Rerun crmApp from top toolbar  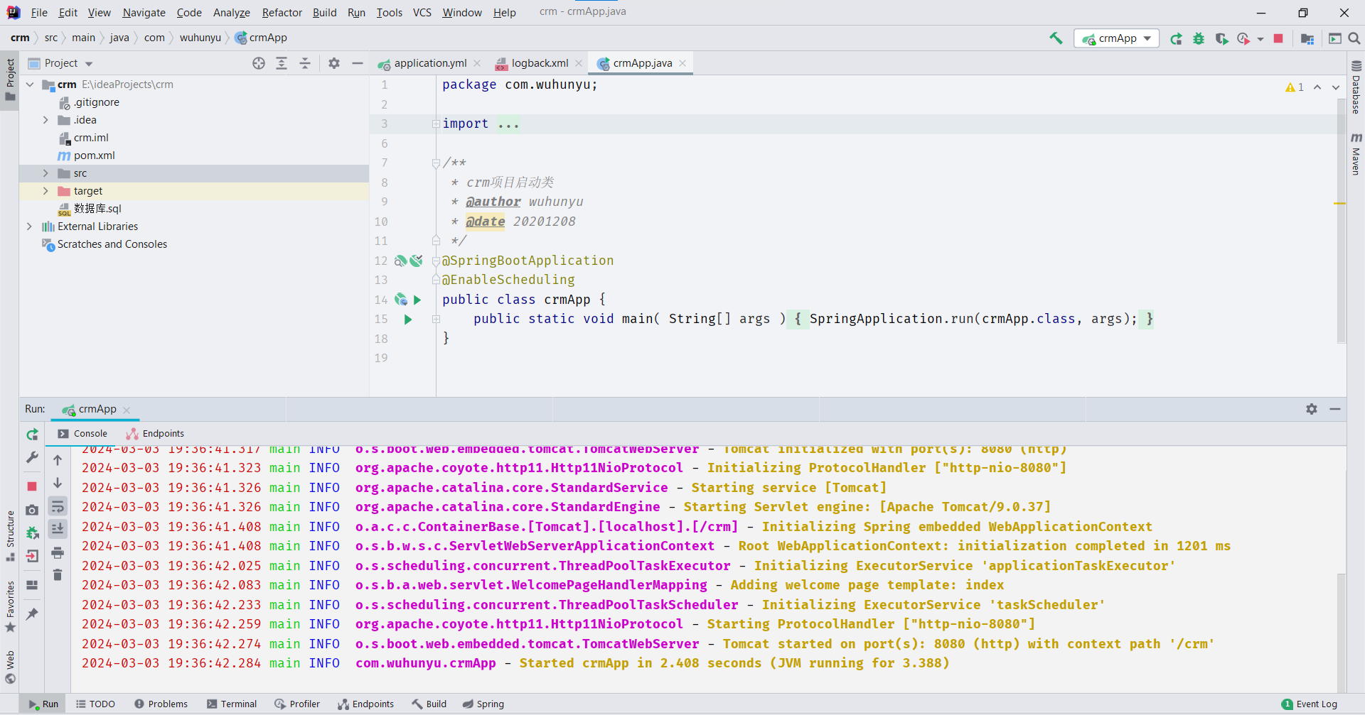click(x=1177, y=38)
